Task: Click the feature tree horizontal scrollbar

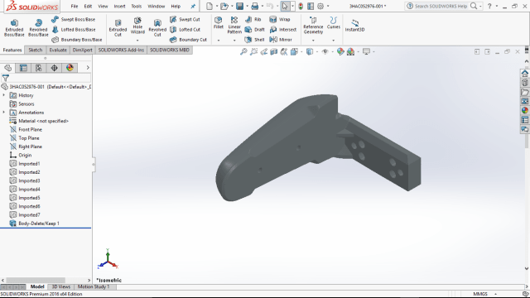Action: (36, 280)
